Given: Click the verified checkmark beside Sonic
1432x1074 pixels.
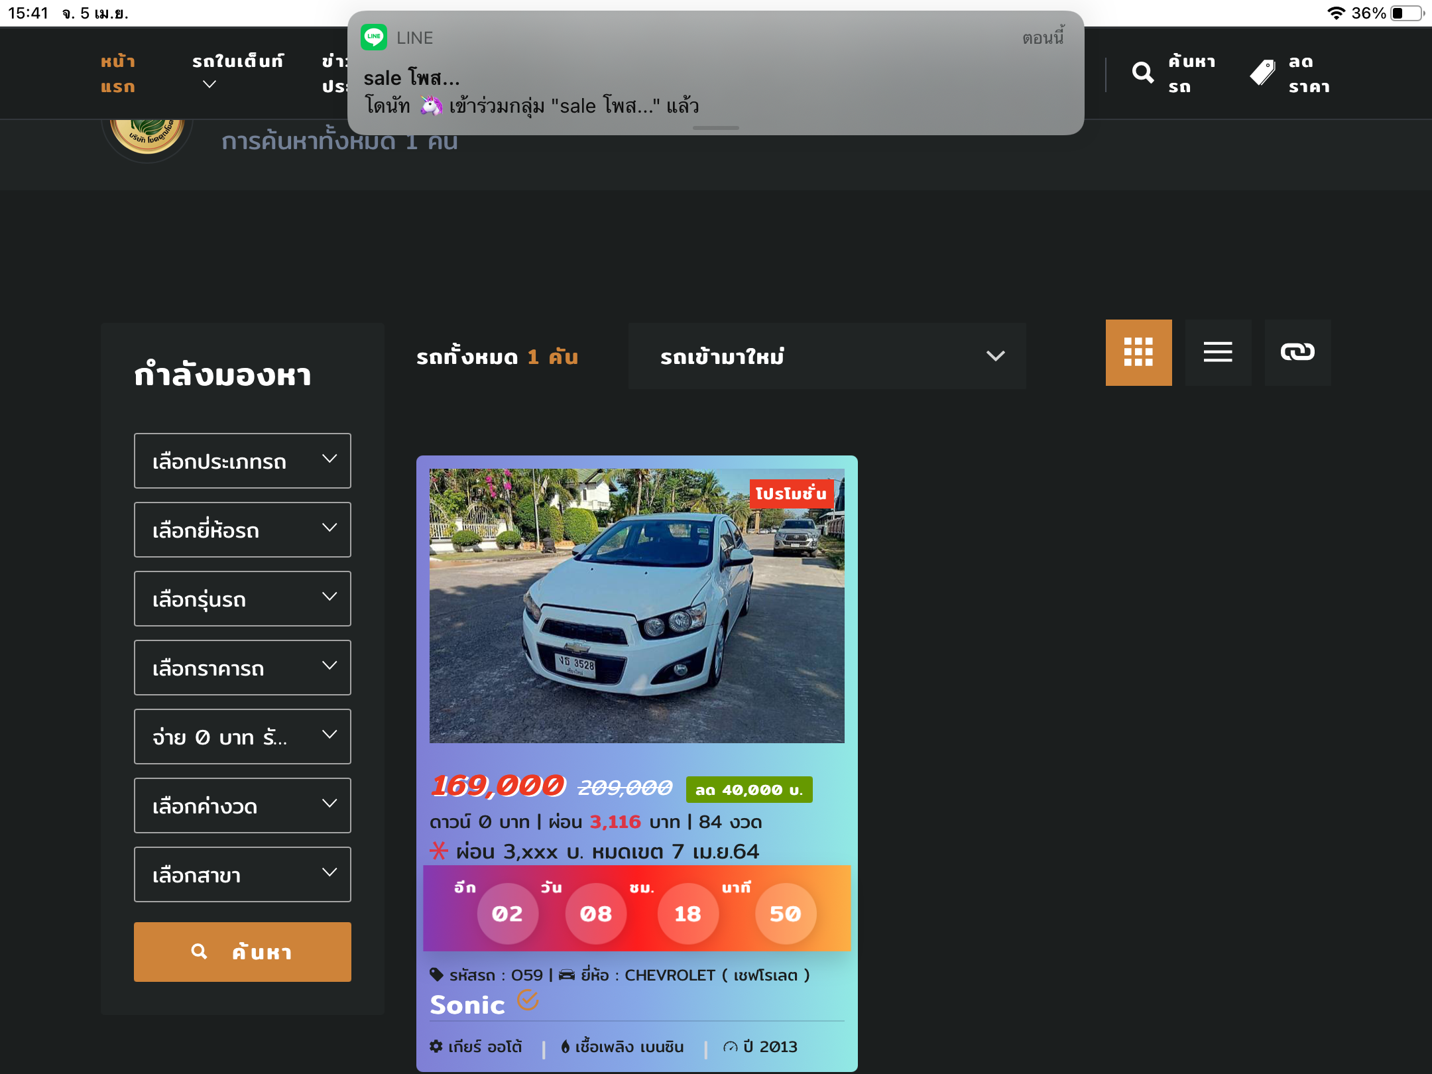Looking at the screenshot, I should click(528, 999).
